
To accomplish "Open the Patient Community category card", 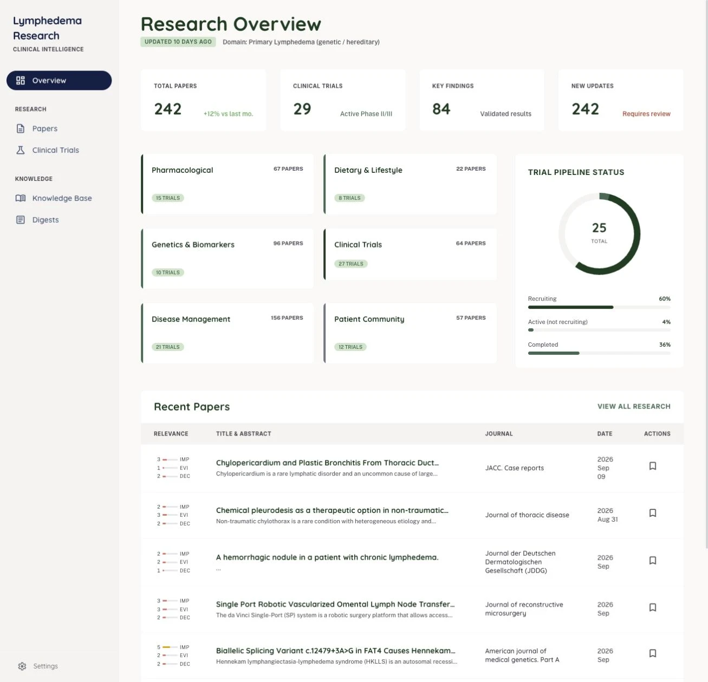I will coord(410,333).
